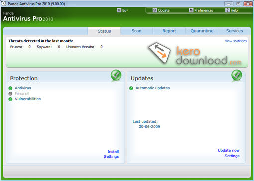Image resolution: width=254 pixels, height=181 pixels.
Task: Click green status dot beside Vulnerabilities
Action: 10,99
